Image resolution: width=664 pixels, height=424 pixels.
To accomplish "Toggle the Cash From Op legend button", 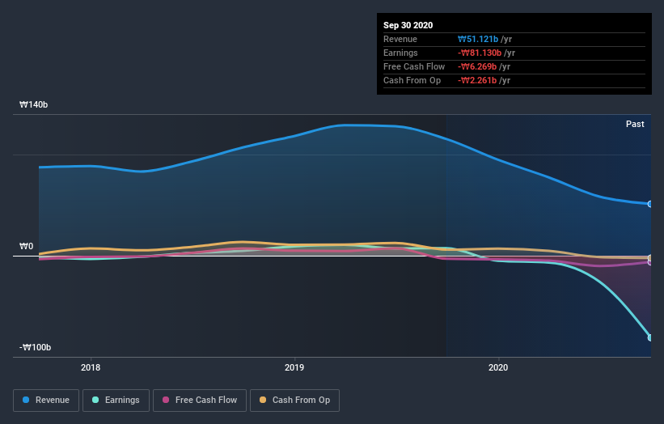I will [294, 401].
